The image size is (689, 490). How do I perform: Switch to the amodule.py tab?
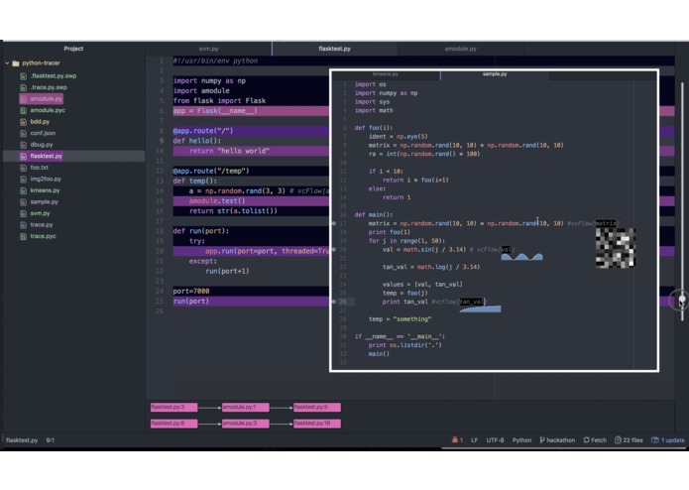coord(461,49)
